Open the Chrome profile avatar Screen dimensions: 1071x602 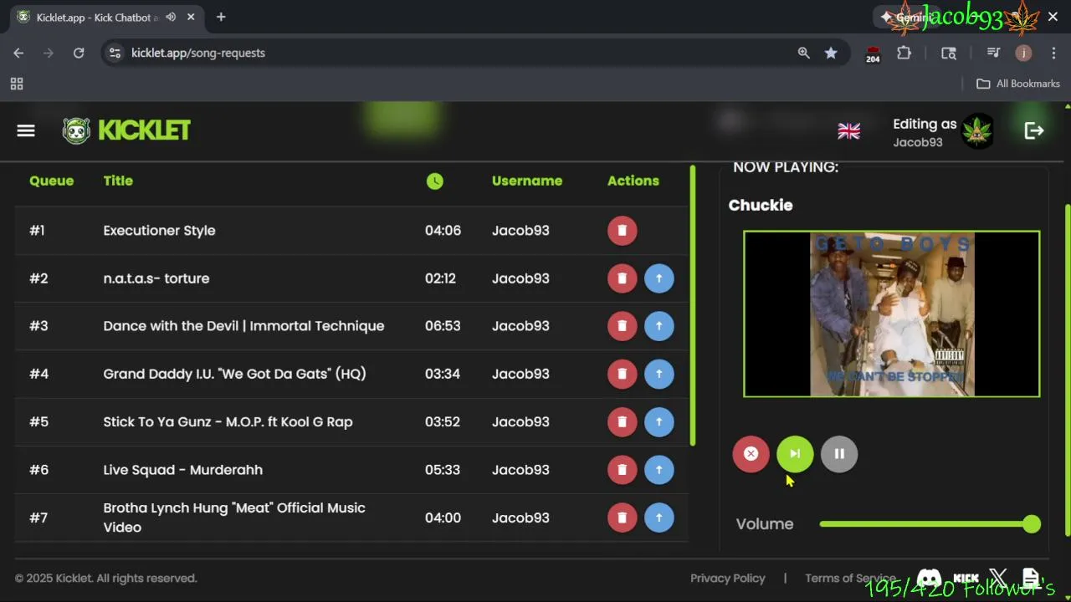pos(1023,53)
